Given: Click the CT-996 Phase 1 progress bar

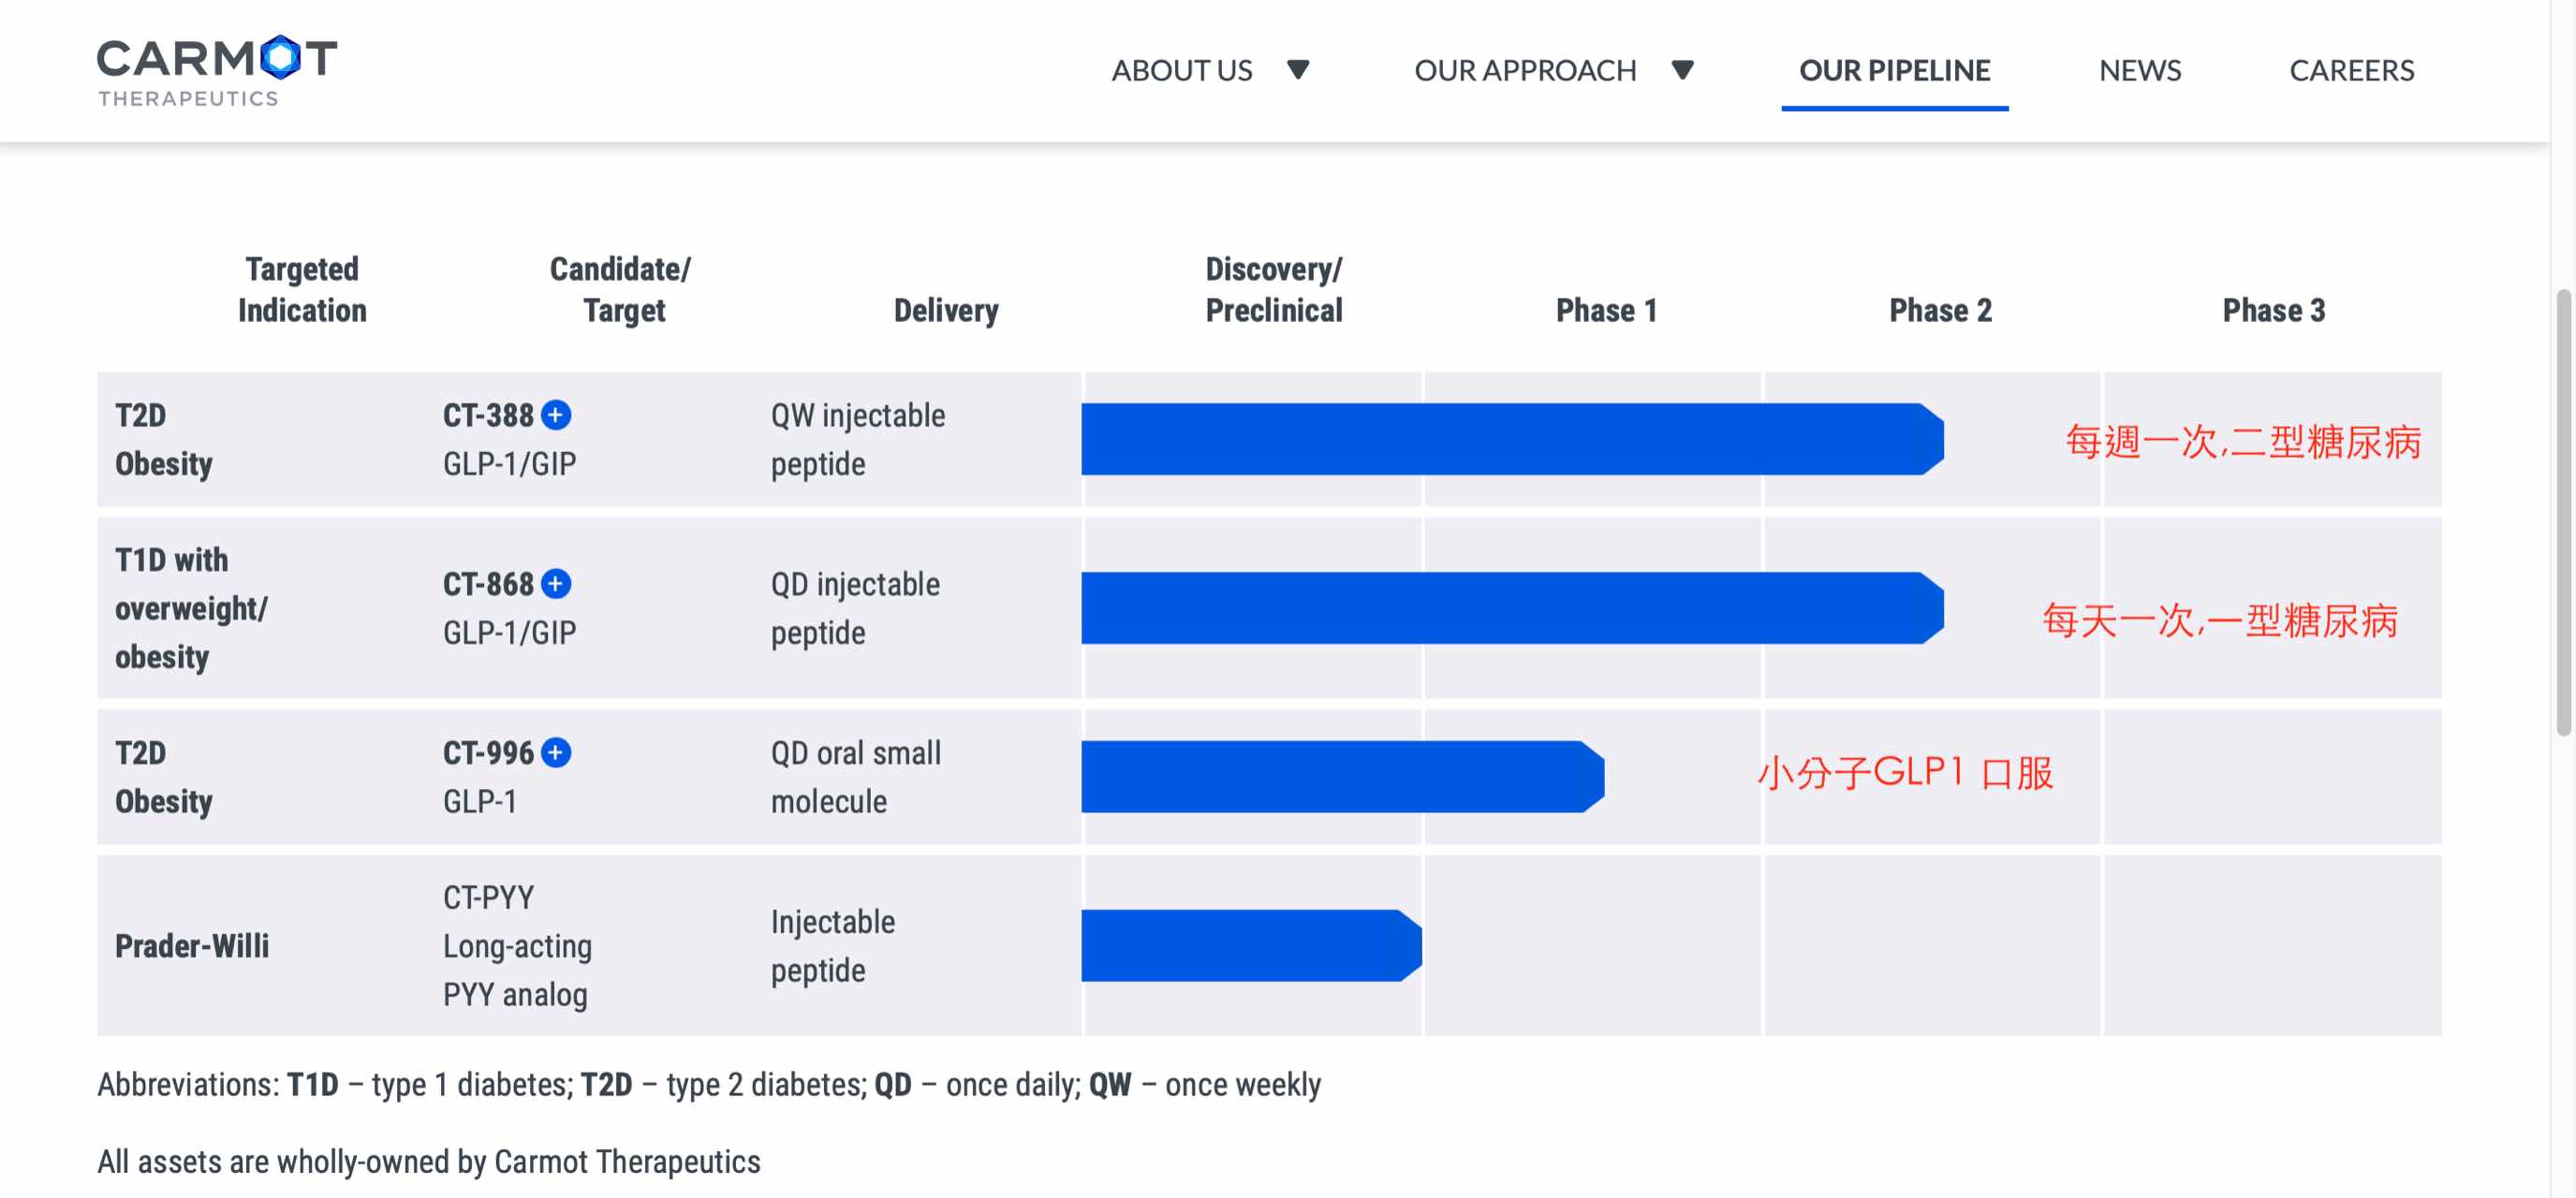Looking at the screenshot, I should click(x=1342, y=776).
